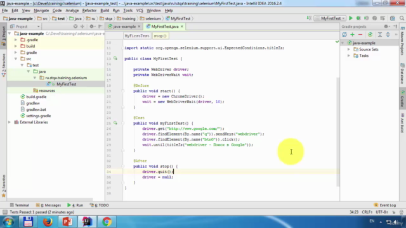Toggle Maven Projects side tool window
This screenshot has height=228, width=406.
[x=402, y=41]
